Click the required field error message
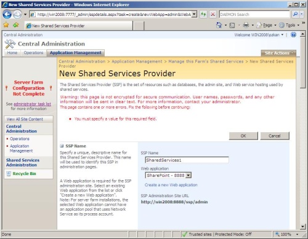 click(115, 119)
